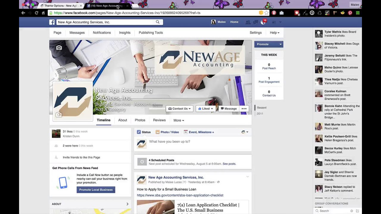Viewport: 381px width, 214px height.
Task: Click the Malee Chrome profile button
Action: click(355, 5)
